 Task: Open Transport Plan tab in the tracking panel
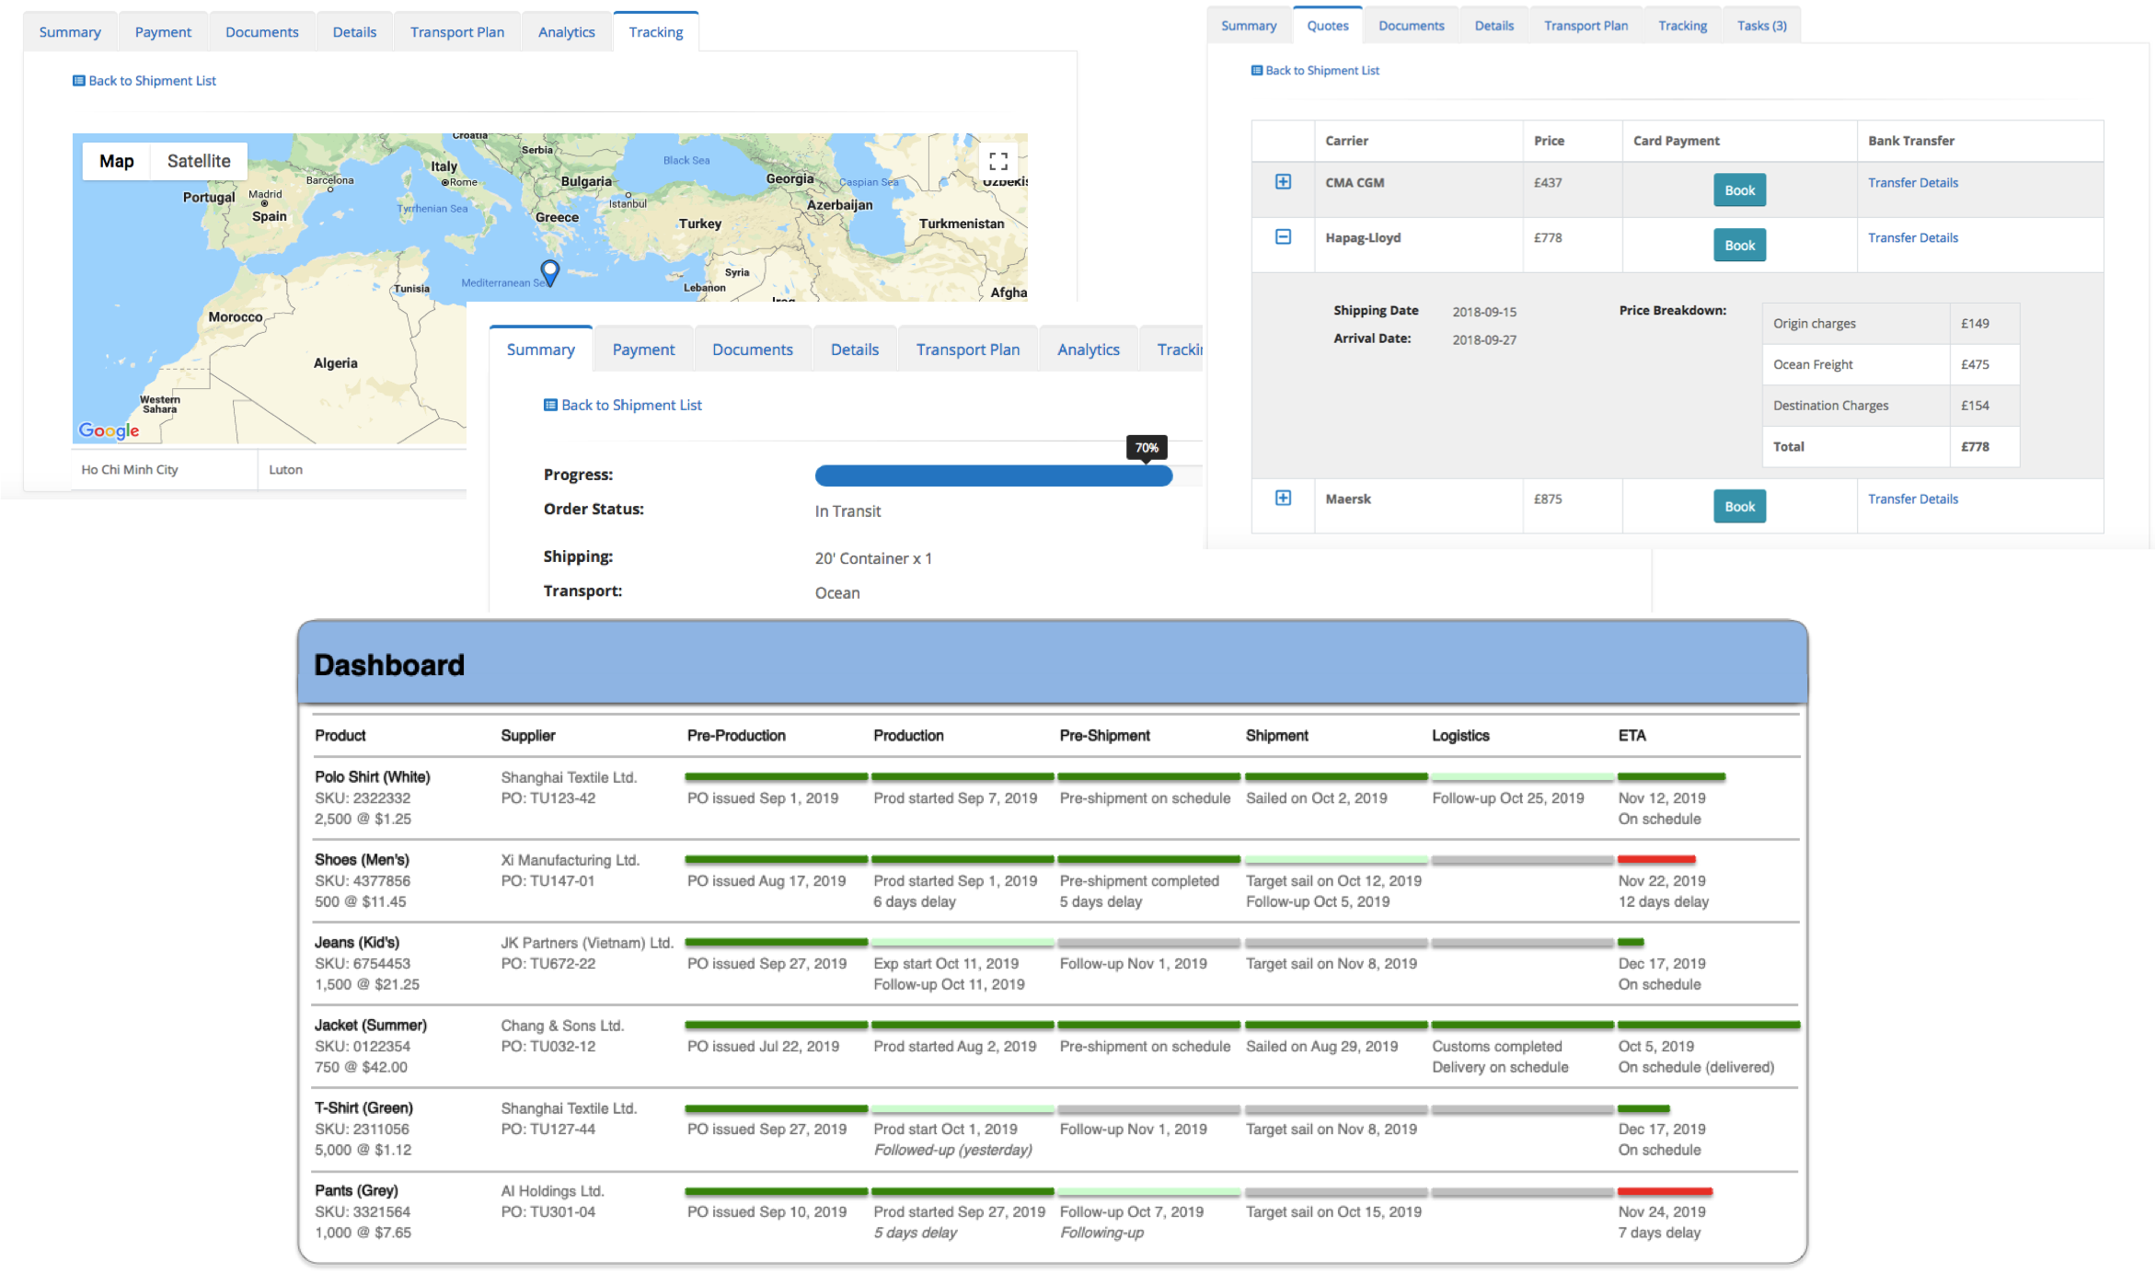[x=457, y=32]
